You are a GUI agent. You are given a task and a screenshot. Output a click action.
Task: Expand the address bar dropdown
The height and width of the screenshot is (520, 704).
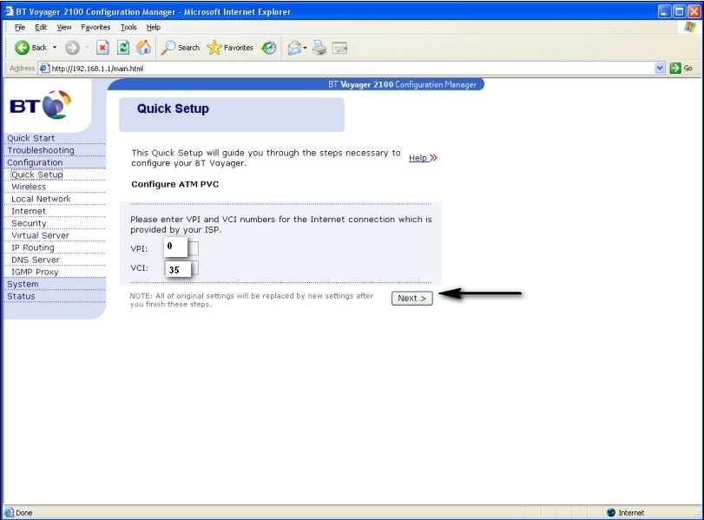[660, 69]
